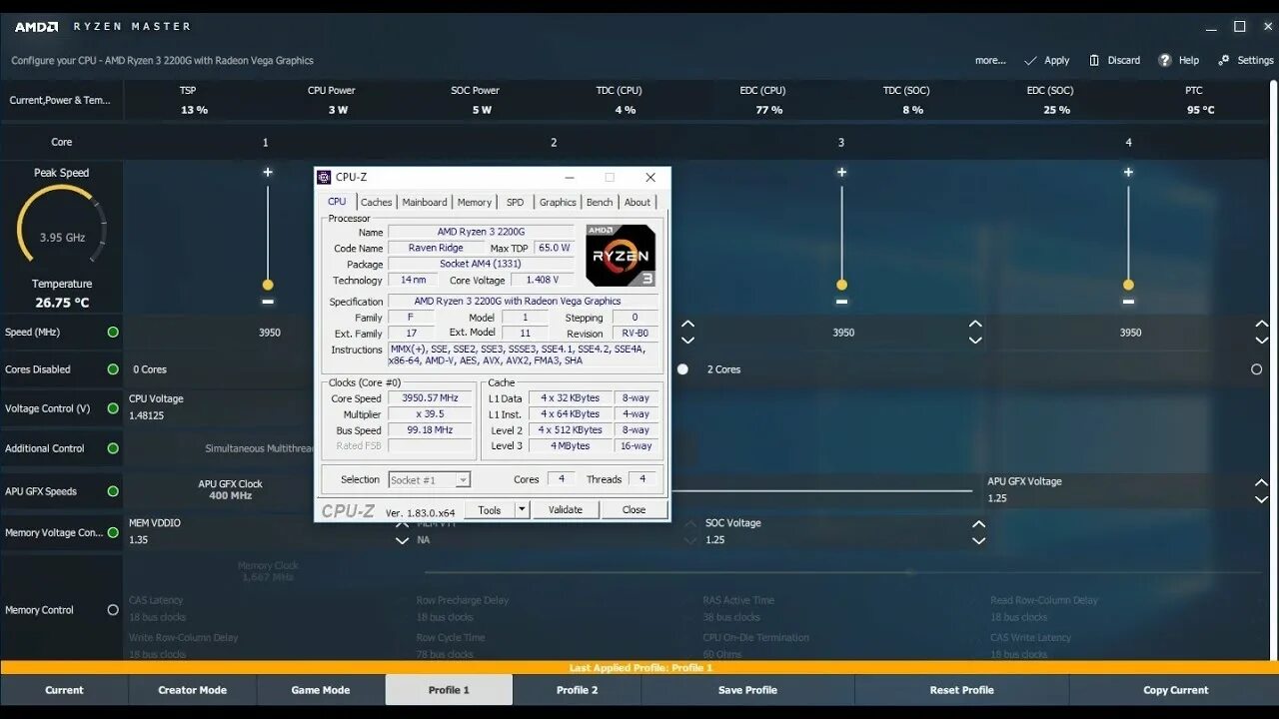1279x719 pixels.
Task: Click the Core 1 speed slider handle
Action: coord(268,285)
